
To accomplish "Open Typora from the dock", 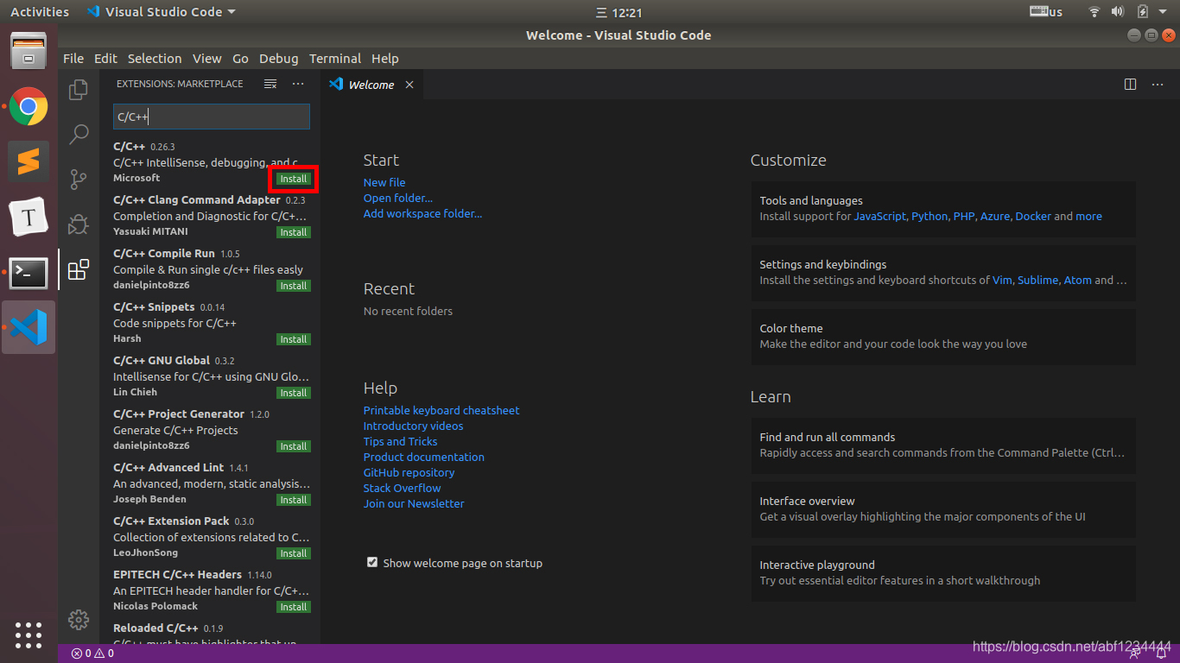I will 29,217.
